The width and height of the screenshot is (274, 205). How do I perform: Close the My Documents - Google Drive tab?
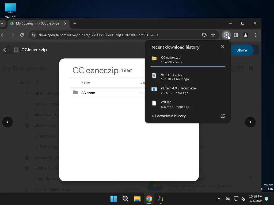pos(65,23)
